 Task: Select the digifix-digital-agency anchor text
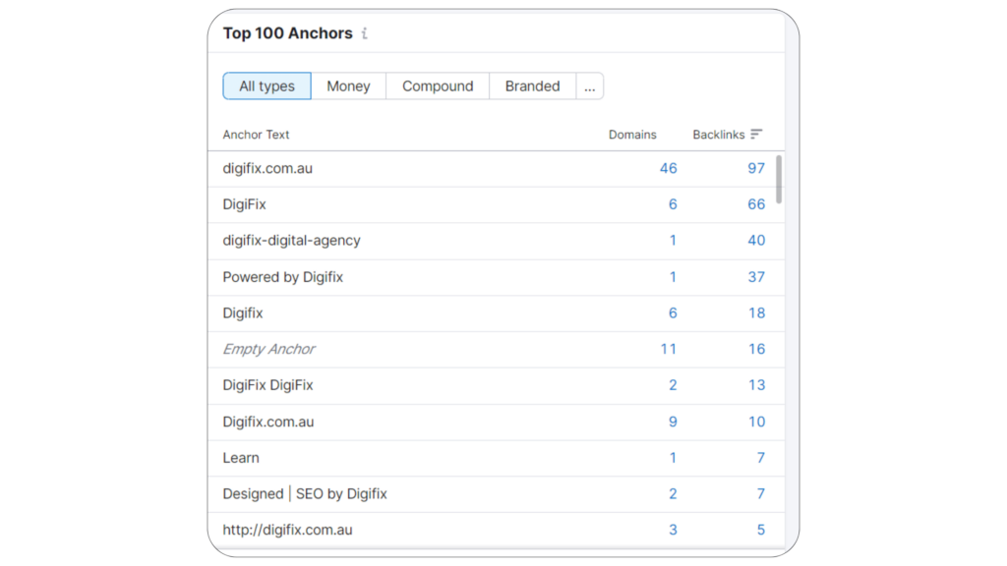(291, 240)
